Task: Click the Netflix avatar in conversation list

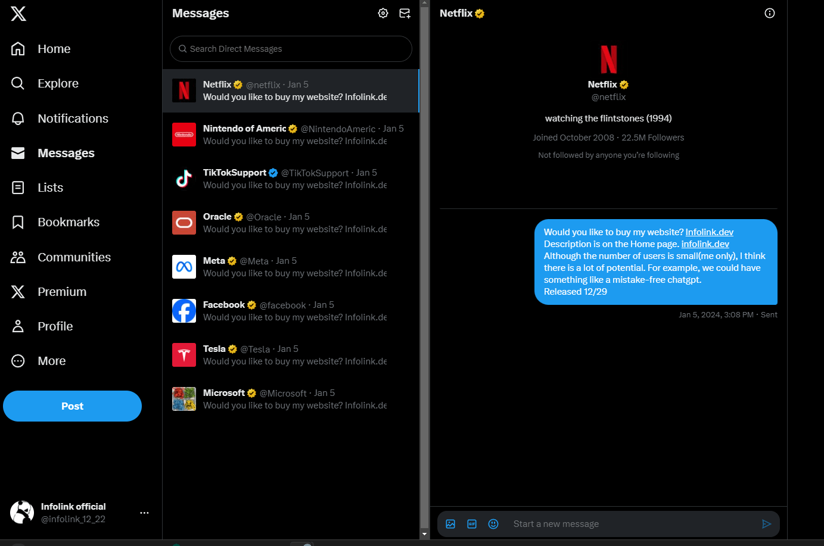Action: 184,91
